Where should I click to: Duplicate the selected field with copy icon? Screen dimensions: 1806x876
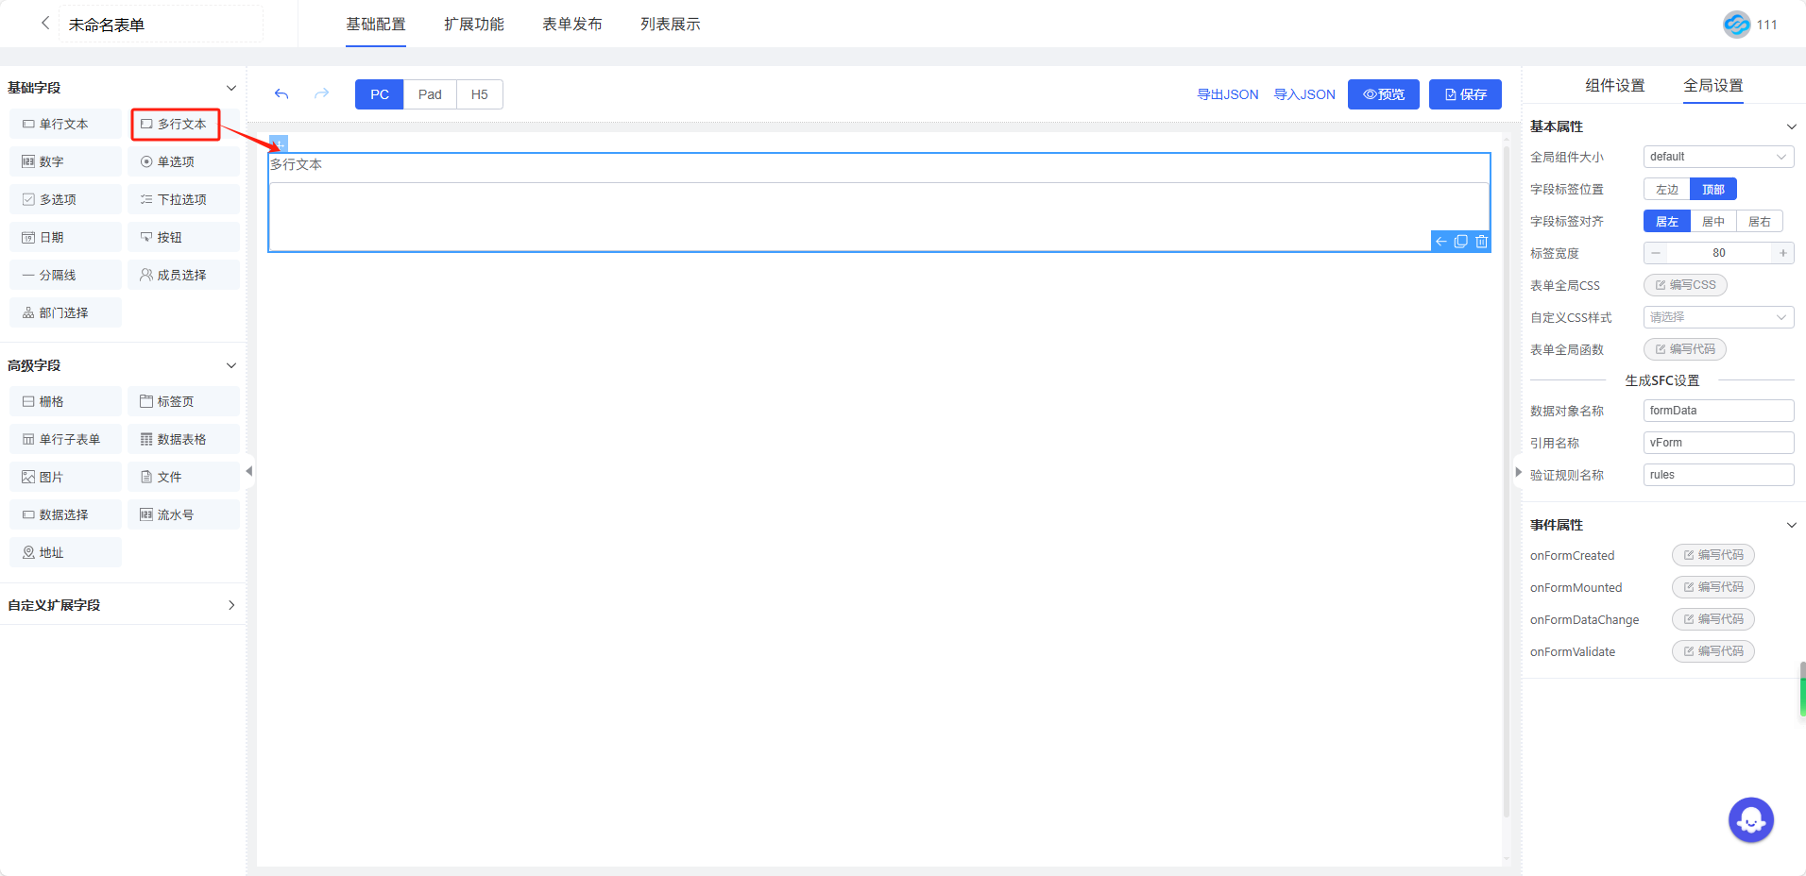click(x=1460, y=242)
